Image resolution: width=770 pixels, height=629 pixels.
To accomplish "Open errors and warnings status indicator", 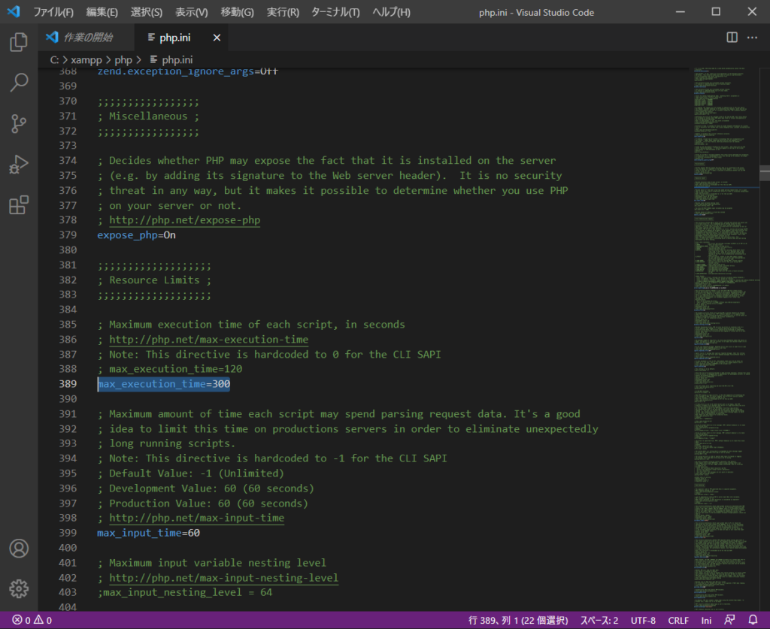I will [x=32, y=620].
